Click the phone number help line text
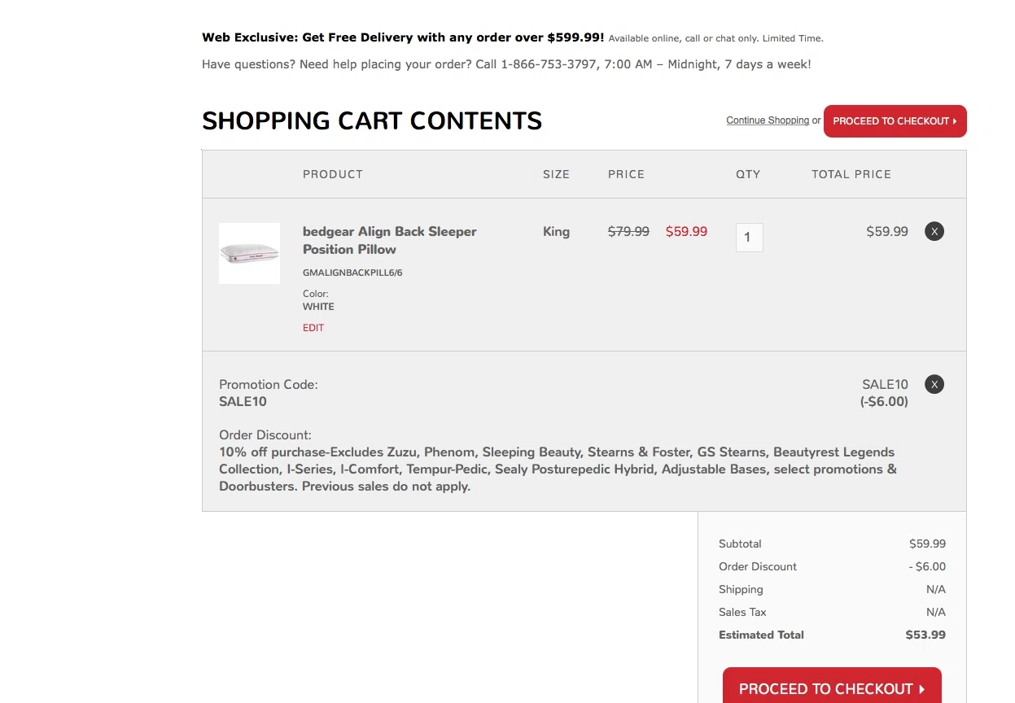Image resolution: width=1015 pixels, height=703 pixels. coord(506,64)
